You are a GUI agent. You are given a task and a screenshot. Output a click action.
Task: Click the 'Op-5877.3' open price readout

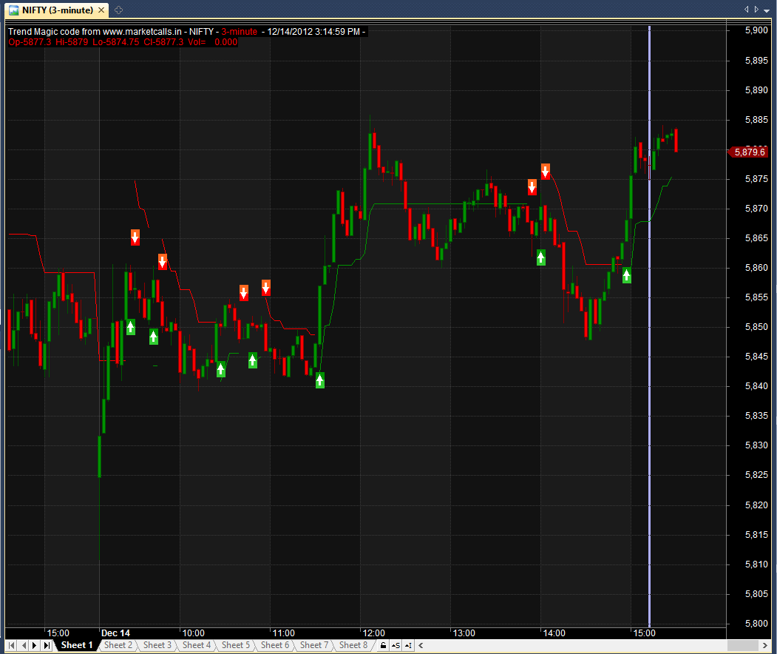(x=30, y=42)
